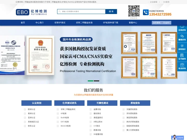Open 亚洲认证 link
This screenshot has height=140, width=187.
(x=31, y=118)
